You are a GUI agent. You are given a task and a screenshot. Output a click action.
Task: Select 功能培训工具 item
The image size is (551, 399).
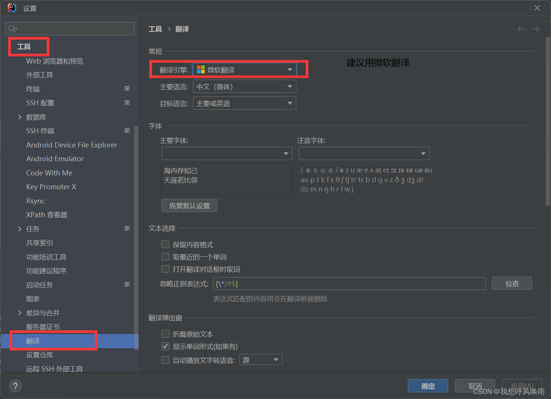(x=46, y=257)
